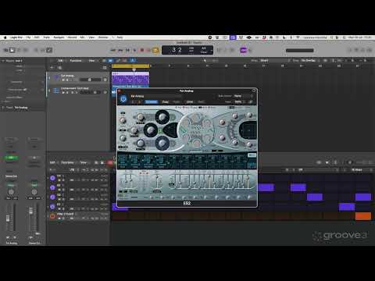
Task: Click the left channel strip pan knob
Action: tap(11, 192)
